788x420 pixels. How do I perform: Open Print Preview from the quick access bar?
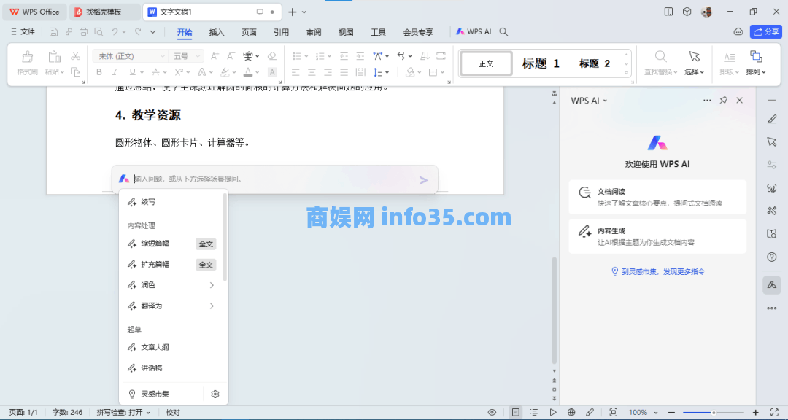pyautogui.click(x=98, y=32)
